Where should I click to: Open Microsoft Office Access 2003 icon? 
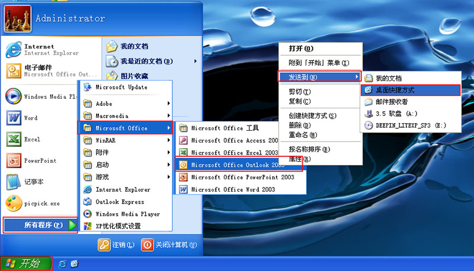[183, 140]
